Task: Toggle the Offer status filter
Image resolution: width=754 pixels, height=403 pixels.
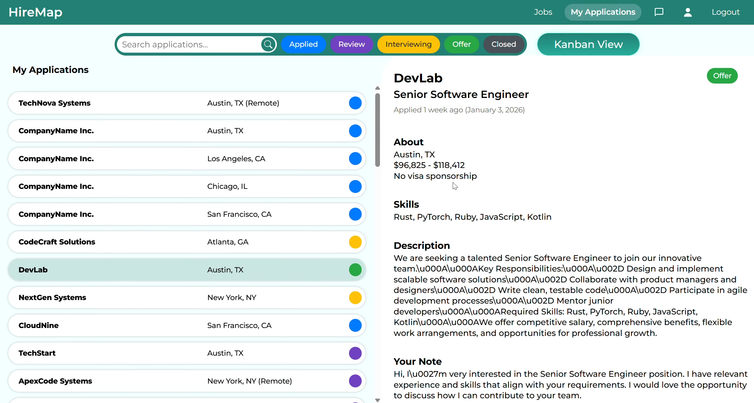Action: click(461, 44)
